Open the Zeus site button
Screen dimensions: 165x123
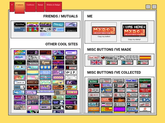pyautogui.click(x=46, y=63)
